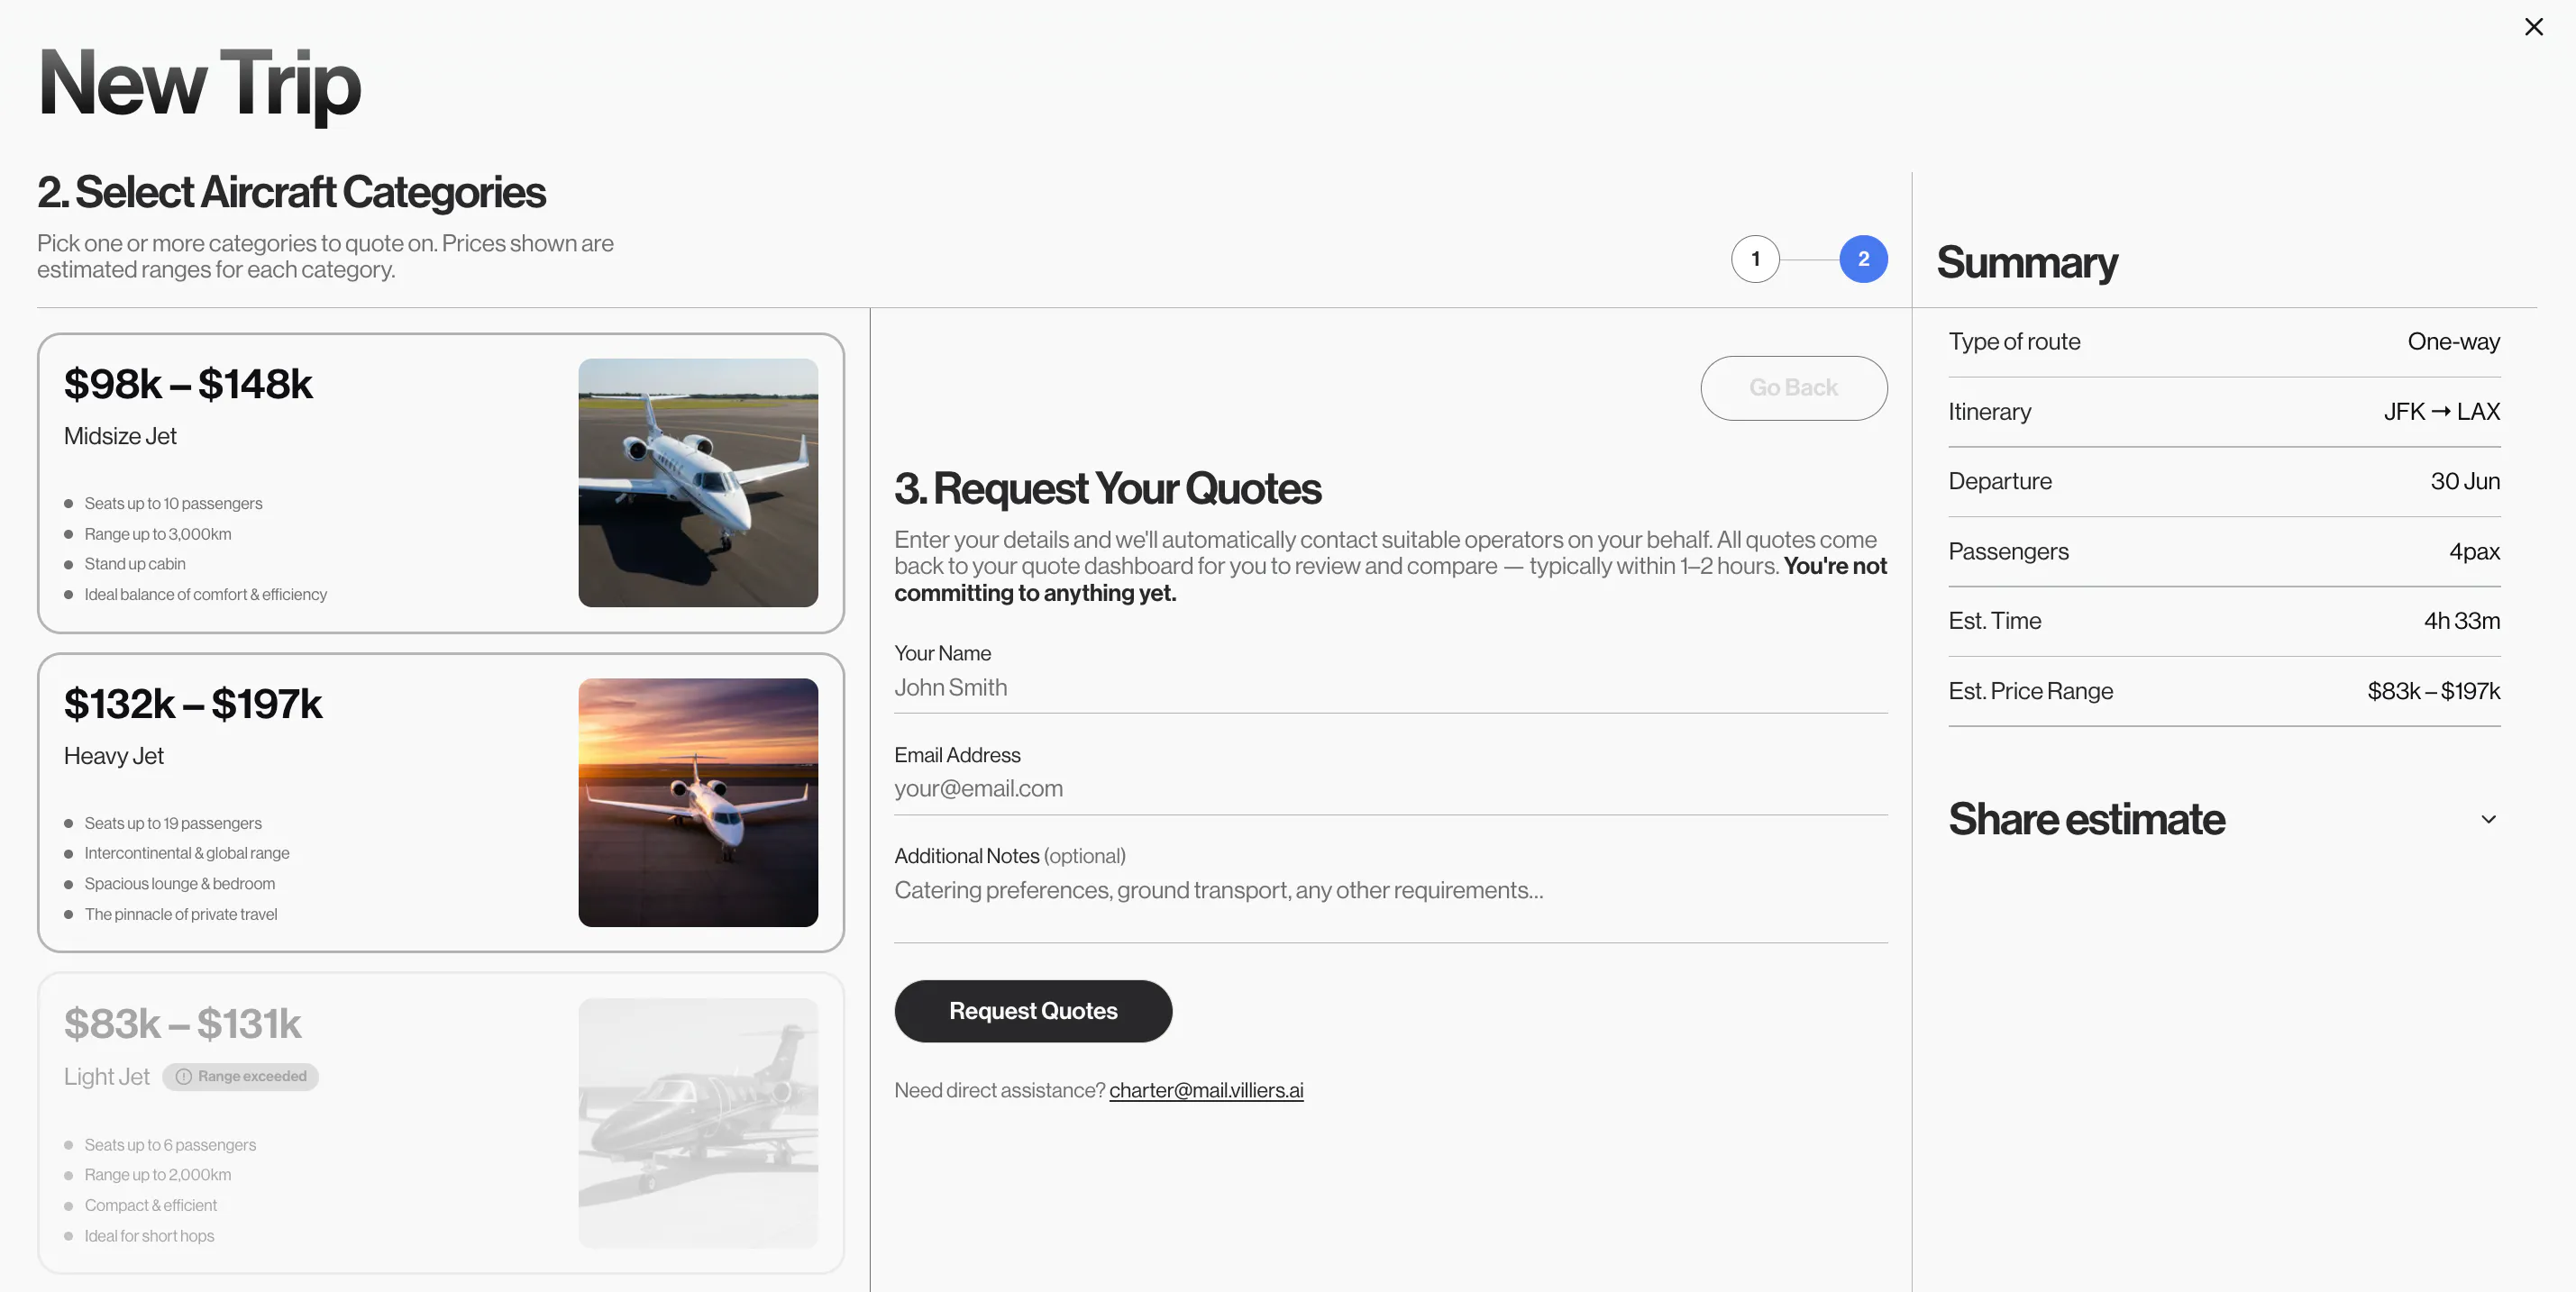Click '2. Select Aircraft Categories' heading

click(291, 192)
